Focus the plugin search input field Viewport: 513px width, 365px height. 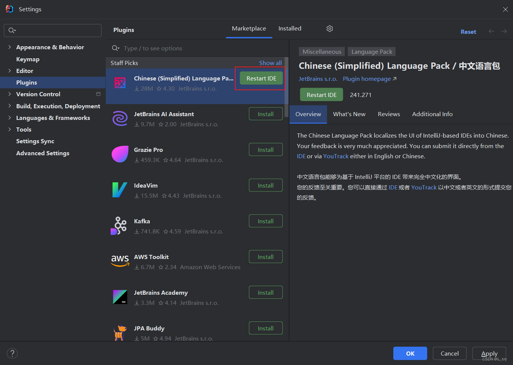click(x=198, y=48)
